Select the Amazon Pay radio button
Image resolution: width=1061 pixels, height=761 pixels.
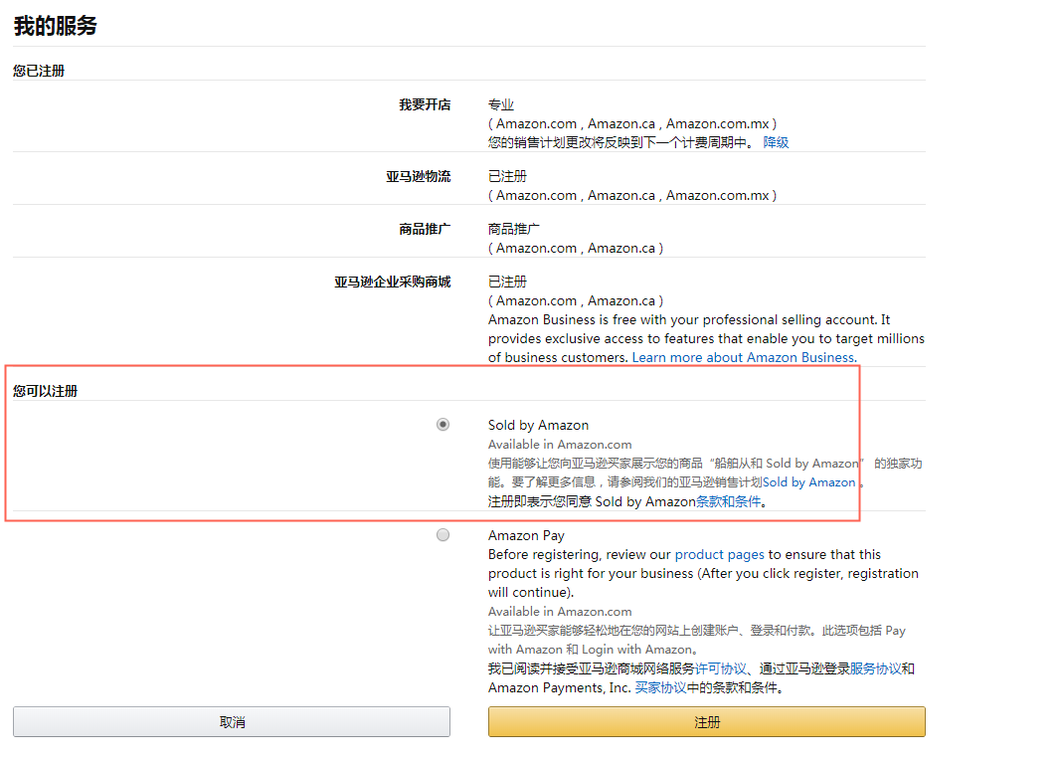pyautogui.click(x=442, y=535)
